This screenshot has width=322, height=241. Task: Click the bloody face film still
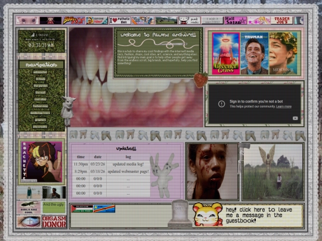[x=212, y=171]
